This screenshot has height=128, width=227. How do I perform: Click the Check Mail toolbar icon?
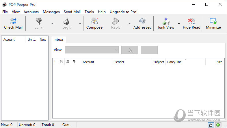tap(13, 23)
